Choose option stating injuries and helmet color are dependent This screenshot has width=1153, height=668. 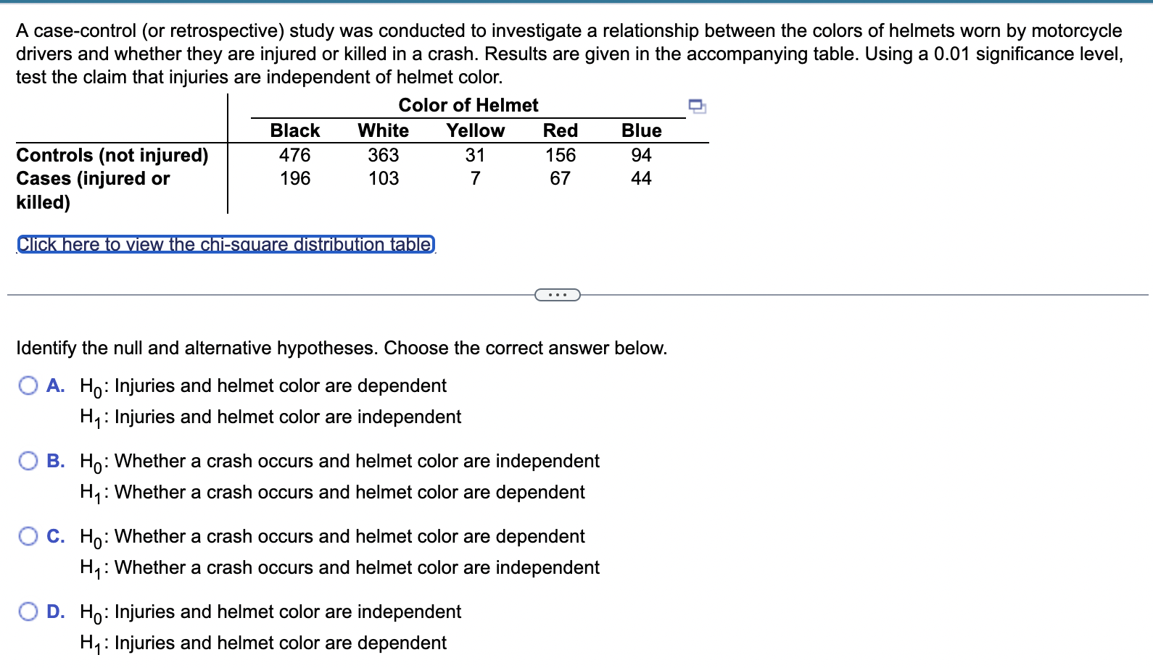pyautogui.click(x=28, y=385)
